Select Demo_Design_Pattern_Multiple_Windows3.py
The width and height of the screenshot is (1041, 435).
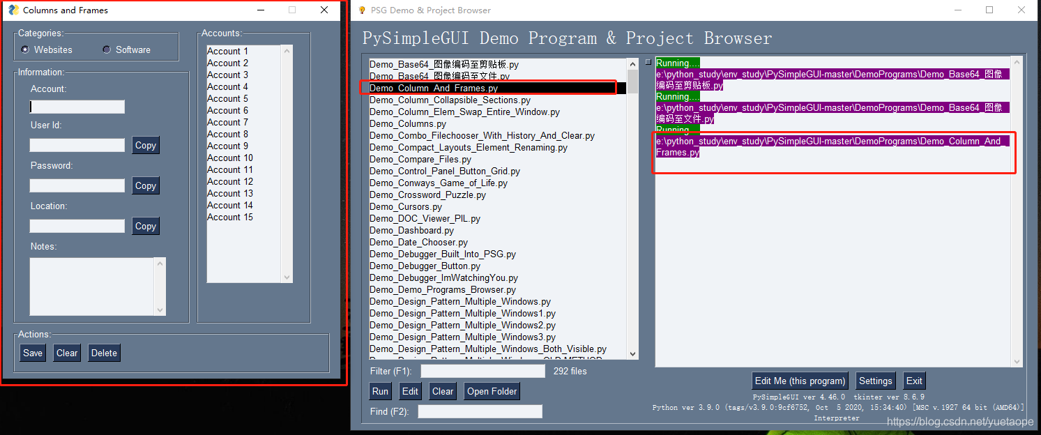point(497,337)
